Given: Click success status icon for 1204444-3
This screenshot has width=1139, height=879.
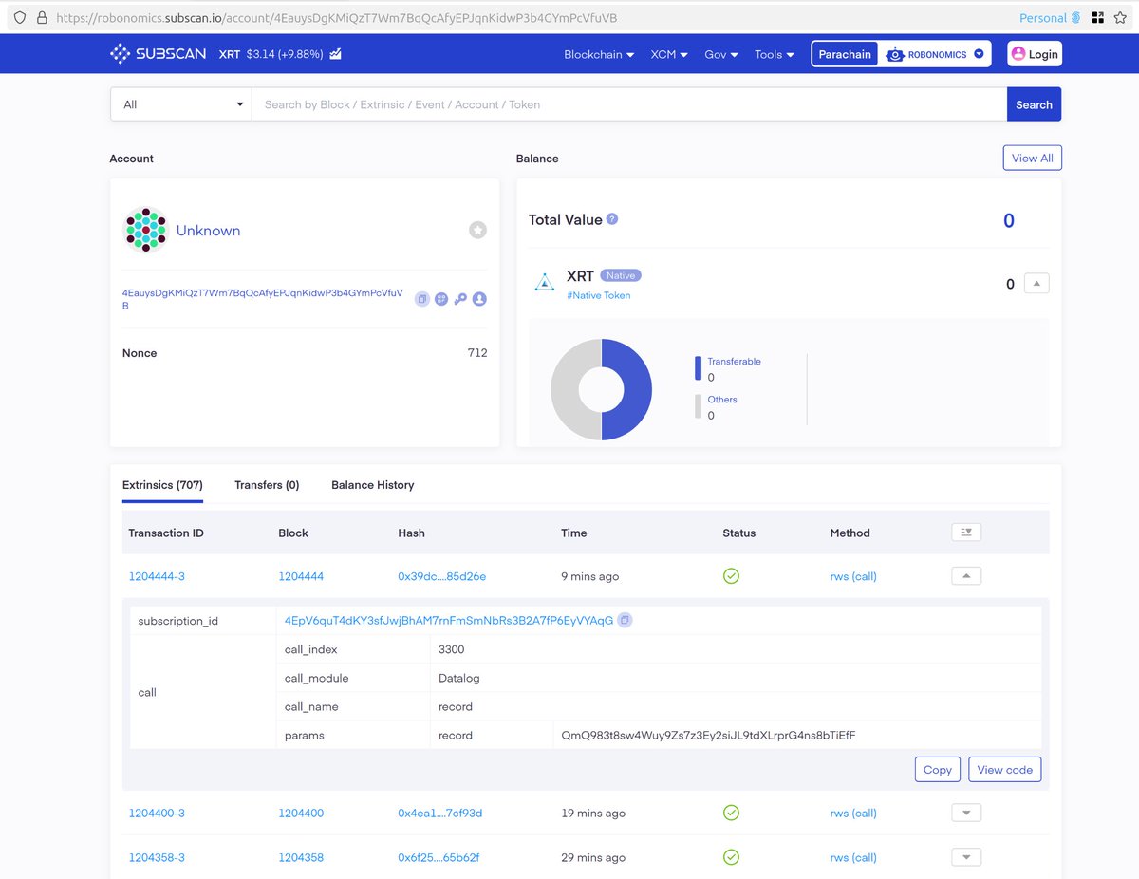Looking at the screenshot, I should point(731,575).
